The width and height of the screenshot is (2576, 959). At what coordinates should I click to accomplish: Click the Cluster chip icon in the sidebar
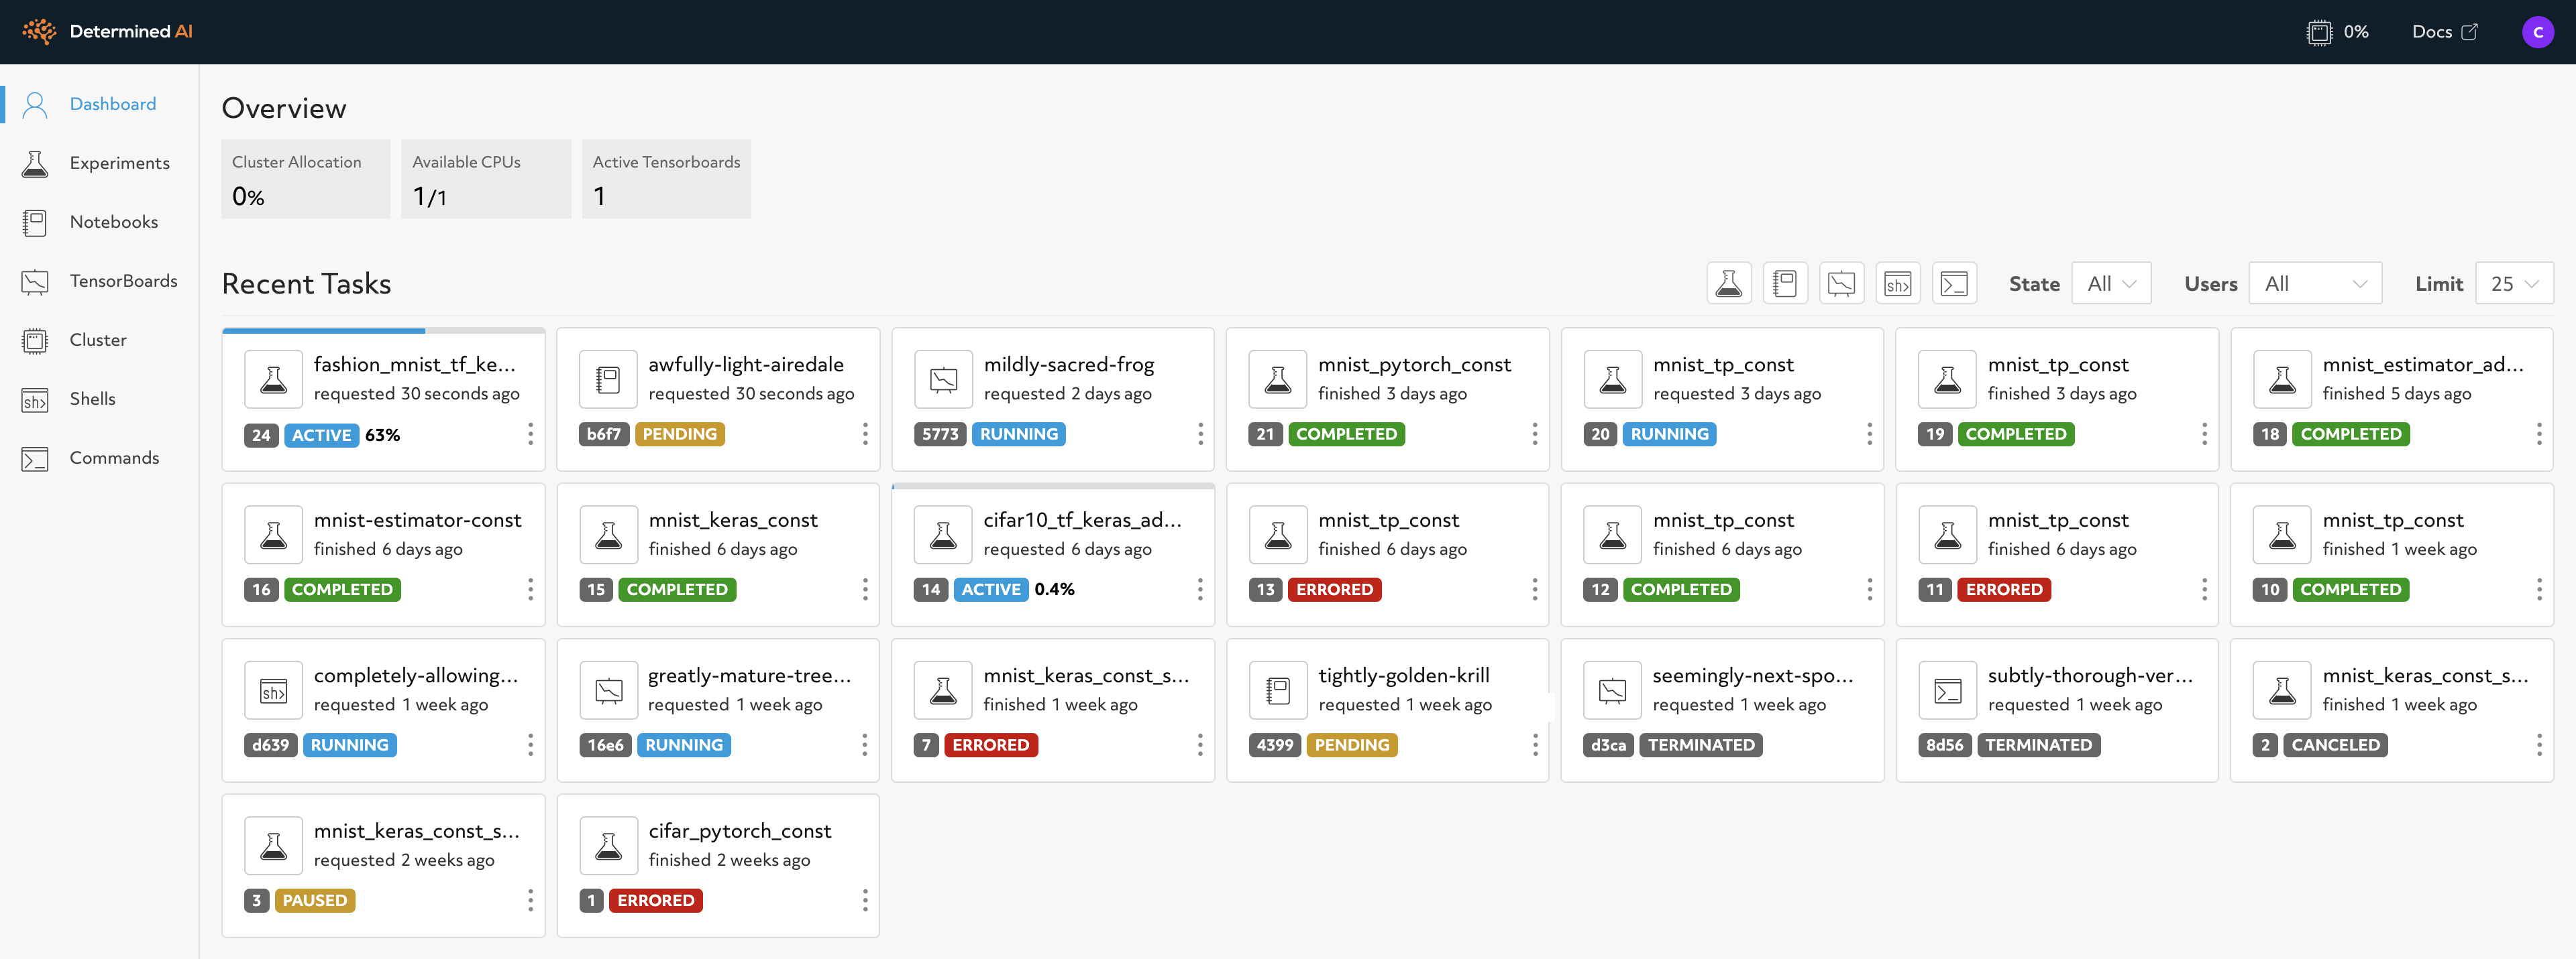[35, 340]
